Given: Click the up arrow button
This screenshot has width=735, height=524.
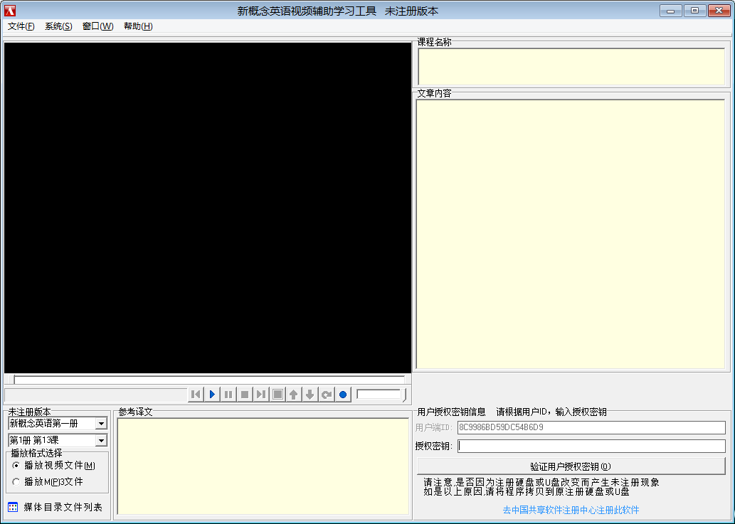Looking at the screenshot, I should pos(293,395).
